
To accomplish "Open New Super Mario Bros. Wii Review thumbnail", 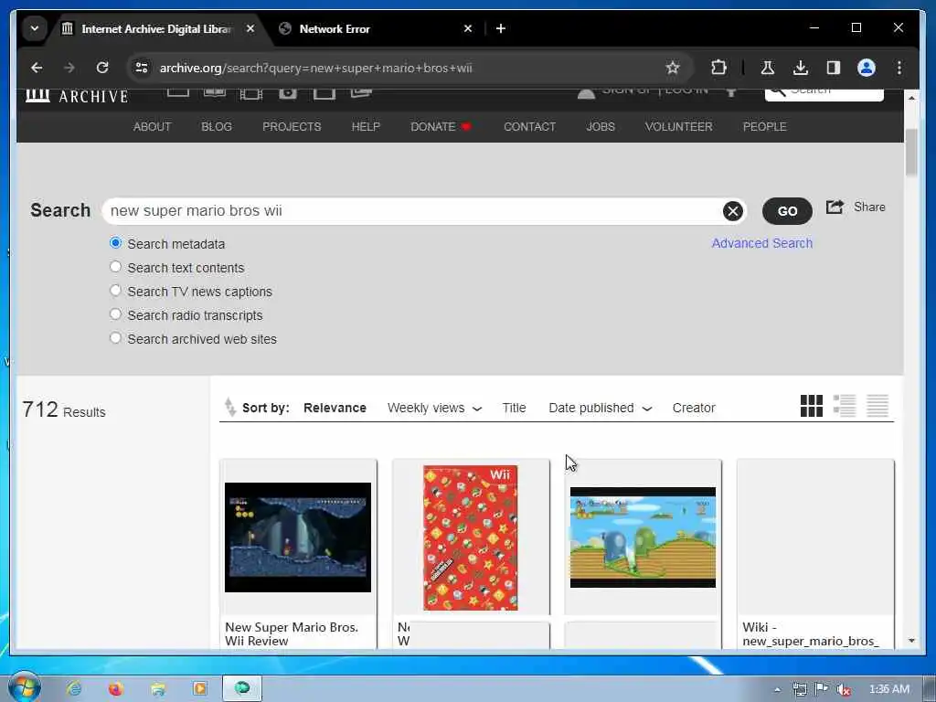I will point(298,537).
